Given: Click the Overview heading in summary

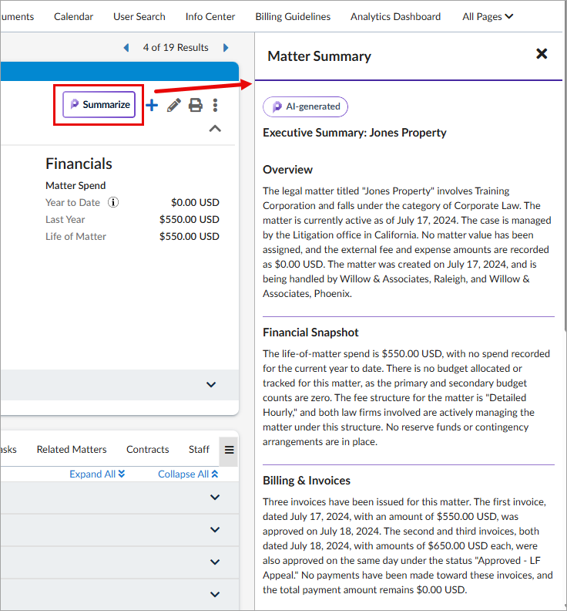Looking at the screenshot, I should pyautogui.click(x=287, y=170).
